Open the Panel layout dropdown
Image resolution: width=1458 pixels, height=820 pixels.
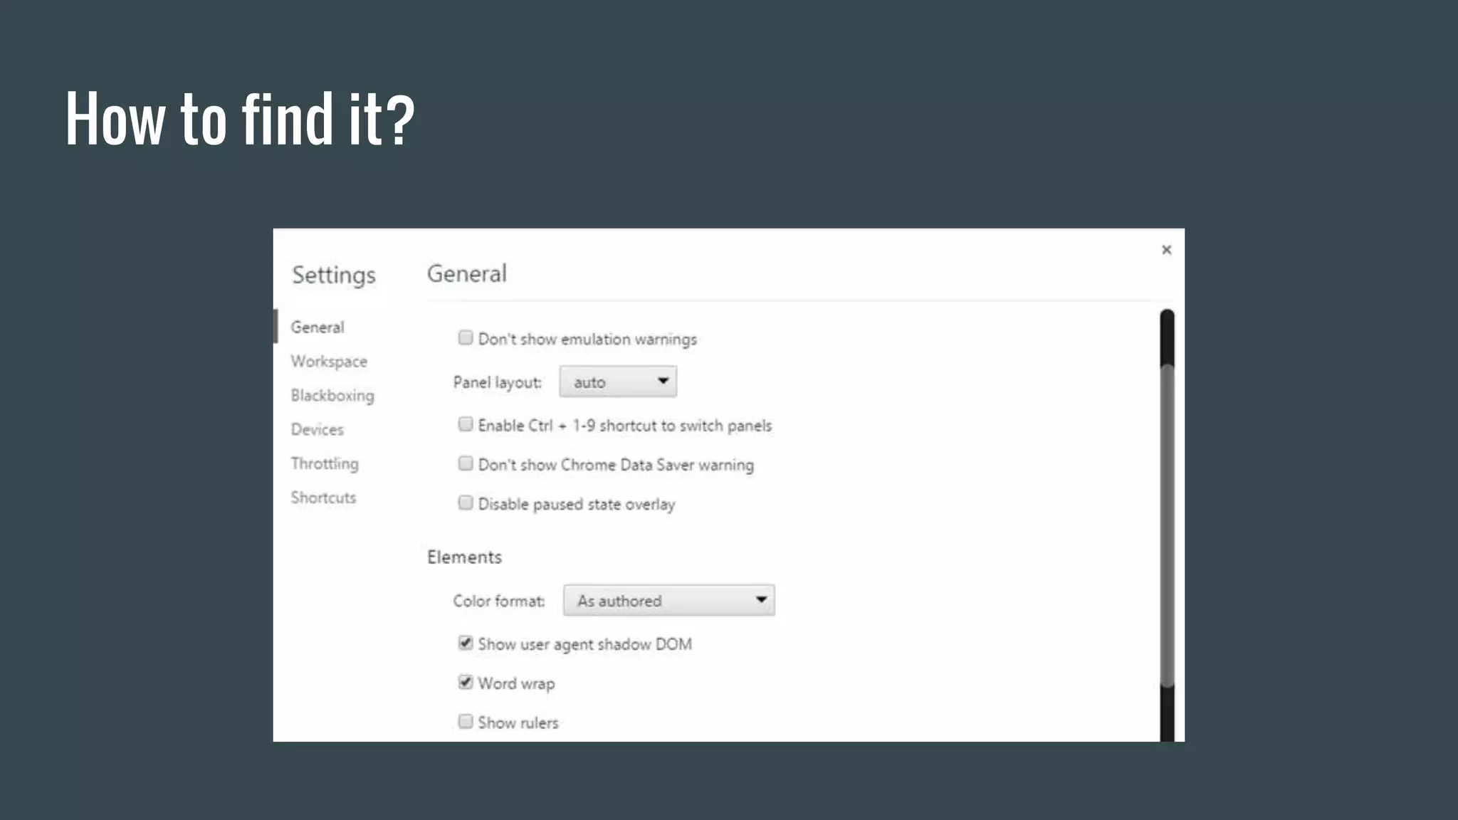pos(617,382)
